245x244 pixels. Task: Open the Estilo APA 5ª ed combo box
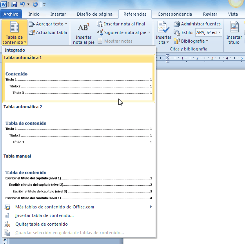click(209, 32)
